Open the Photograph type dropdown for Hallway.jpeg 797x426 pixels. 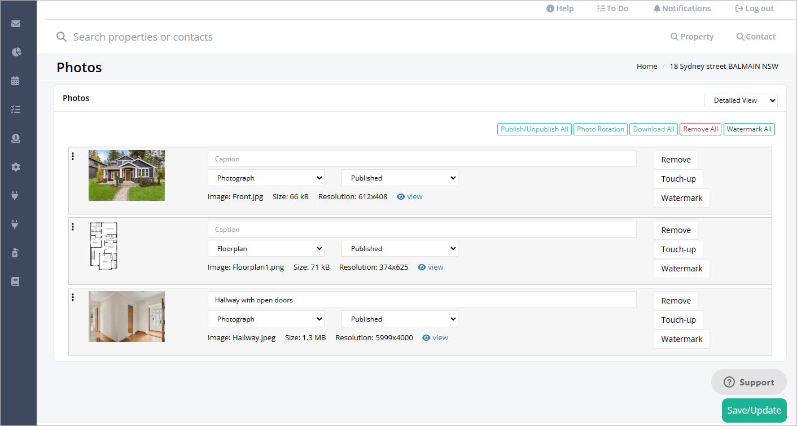[266, 319]
